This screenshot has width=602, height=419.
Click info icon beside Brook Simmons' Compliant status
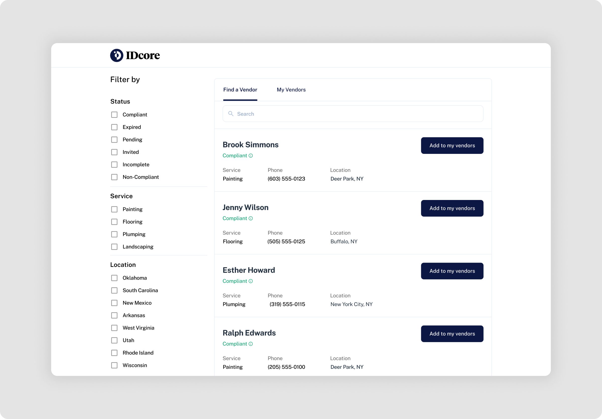point(251,156)
